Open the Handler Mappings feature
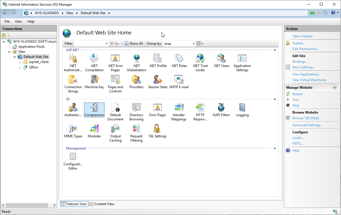341x215 pixels. pyautogui.click(x=179, y=112)
